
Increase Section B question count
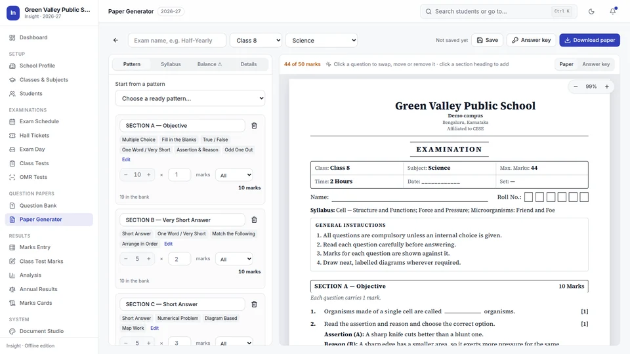[x=149, y=259]
